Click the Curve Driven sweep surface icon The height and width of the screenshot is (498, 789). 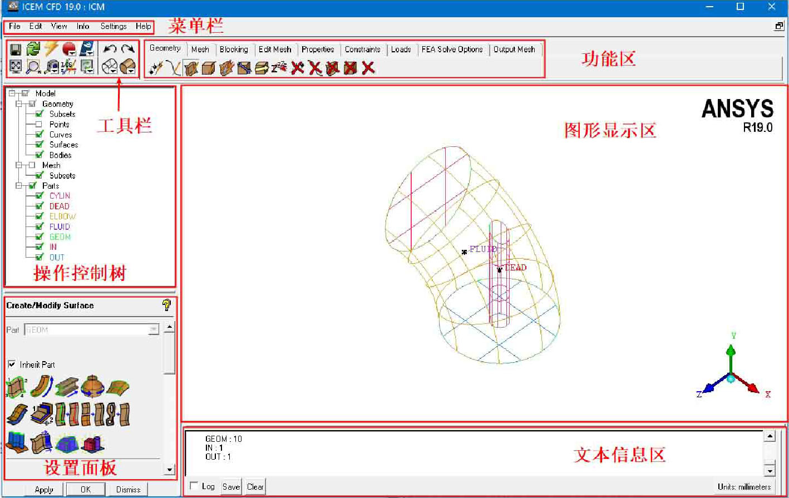41,386
